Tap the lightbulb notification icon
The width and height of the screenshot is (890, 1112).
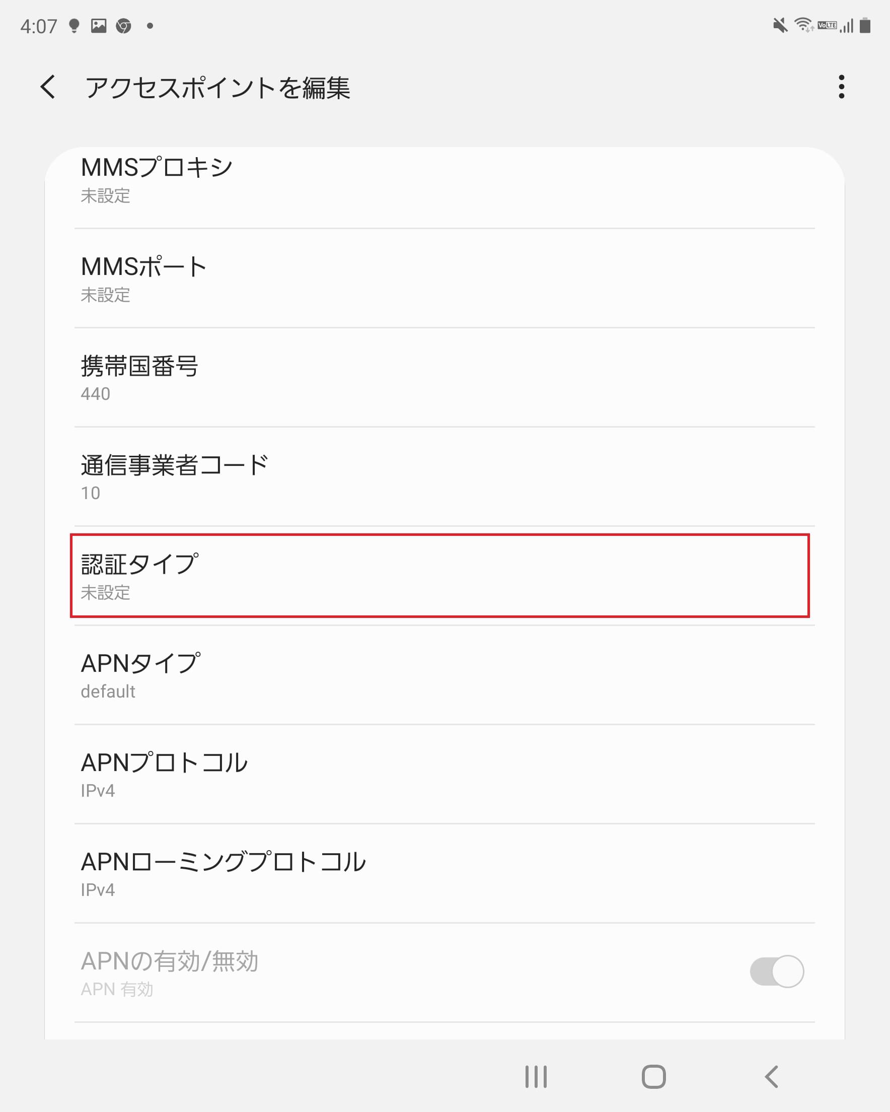click(x=75, y=26)
